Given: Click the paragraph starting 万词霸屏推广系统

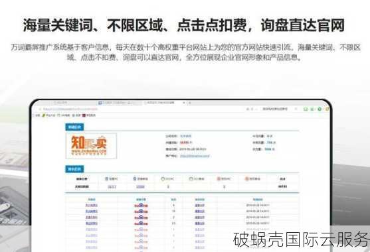Looking at the screenshot, I should pyautogui.click(x=185, y=52).
